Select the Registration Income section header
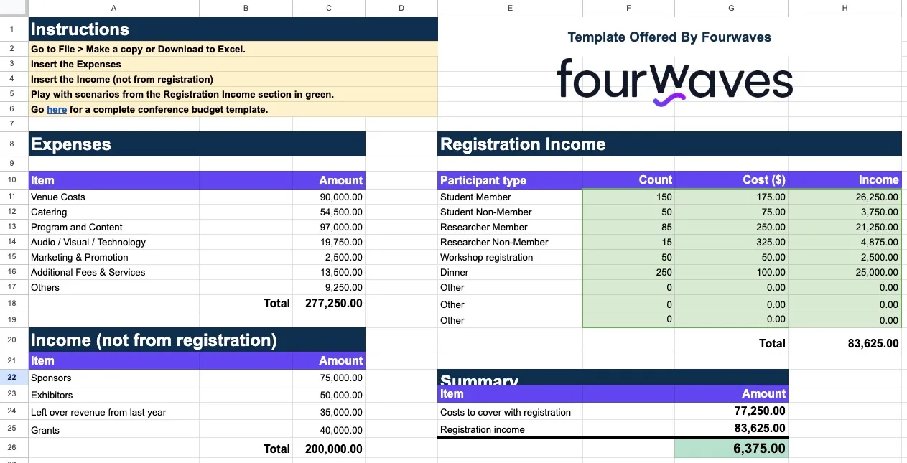The height and width of the screenshot is (463, 907). click(669, 144)
